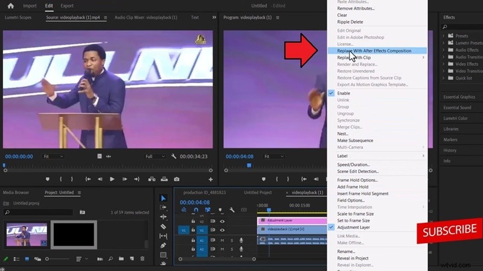The image size is (483, 271).
Task: Go to In point in Source monitor
Action: tap(88, 179)
